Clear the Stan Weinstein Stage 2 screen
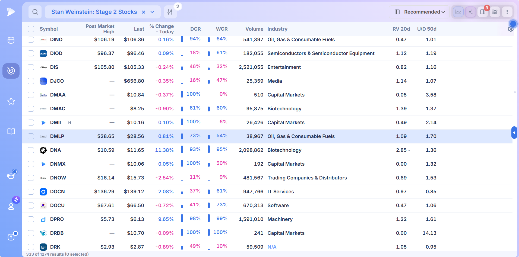The width and height of the screenshot is (519, 257). pyautogui.click(x=144, y=12)
